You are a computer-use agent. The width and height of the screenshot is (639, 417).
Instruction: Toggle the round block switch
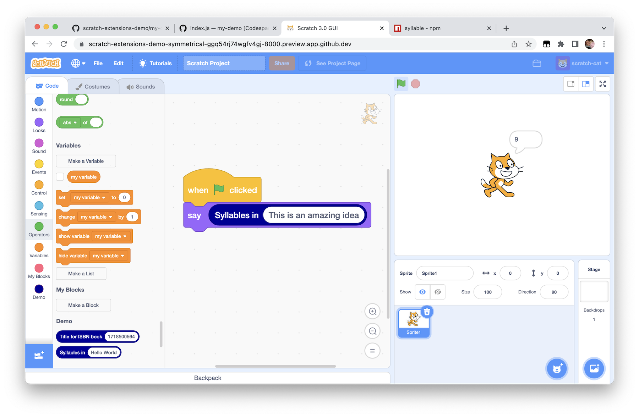[81, 100]
